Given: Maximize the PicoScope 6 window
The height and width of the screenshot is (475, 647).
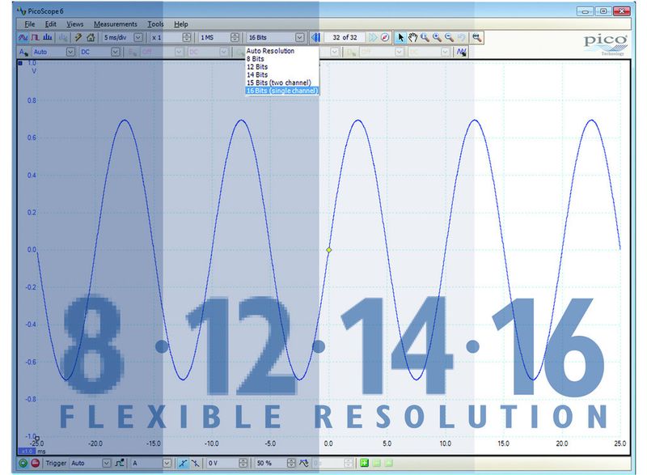Looking at the screenshot, I should click(603, 11).
